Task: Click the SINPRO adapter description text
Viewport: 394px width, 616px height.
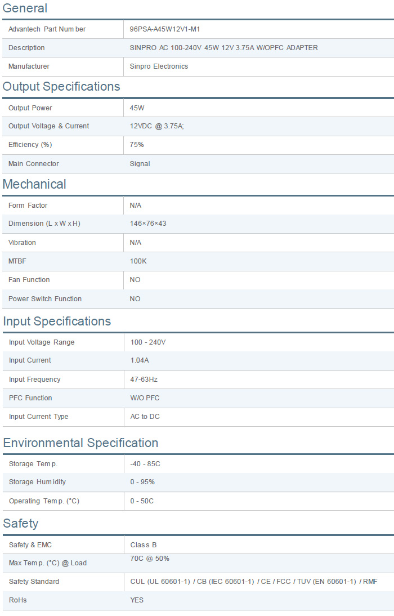Action: point(223,48)
